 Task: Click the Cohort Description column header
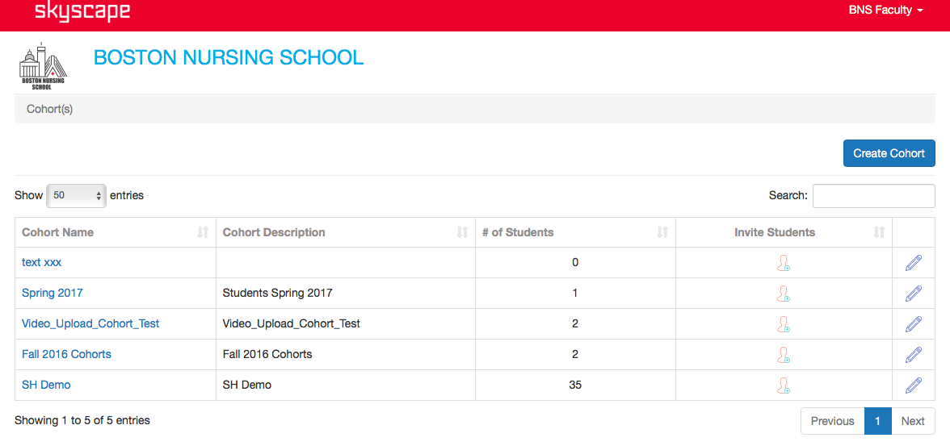(x=346, y=232)
